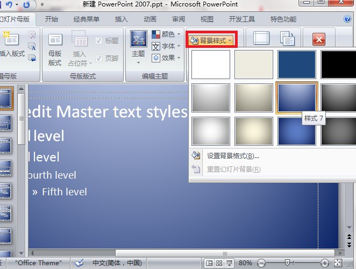Click the spell check status icon
This screenshot has height=269, width=356.
[x=79, y=263]
